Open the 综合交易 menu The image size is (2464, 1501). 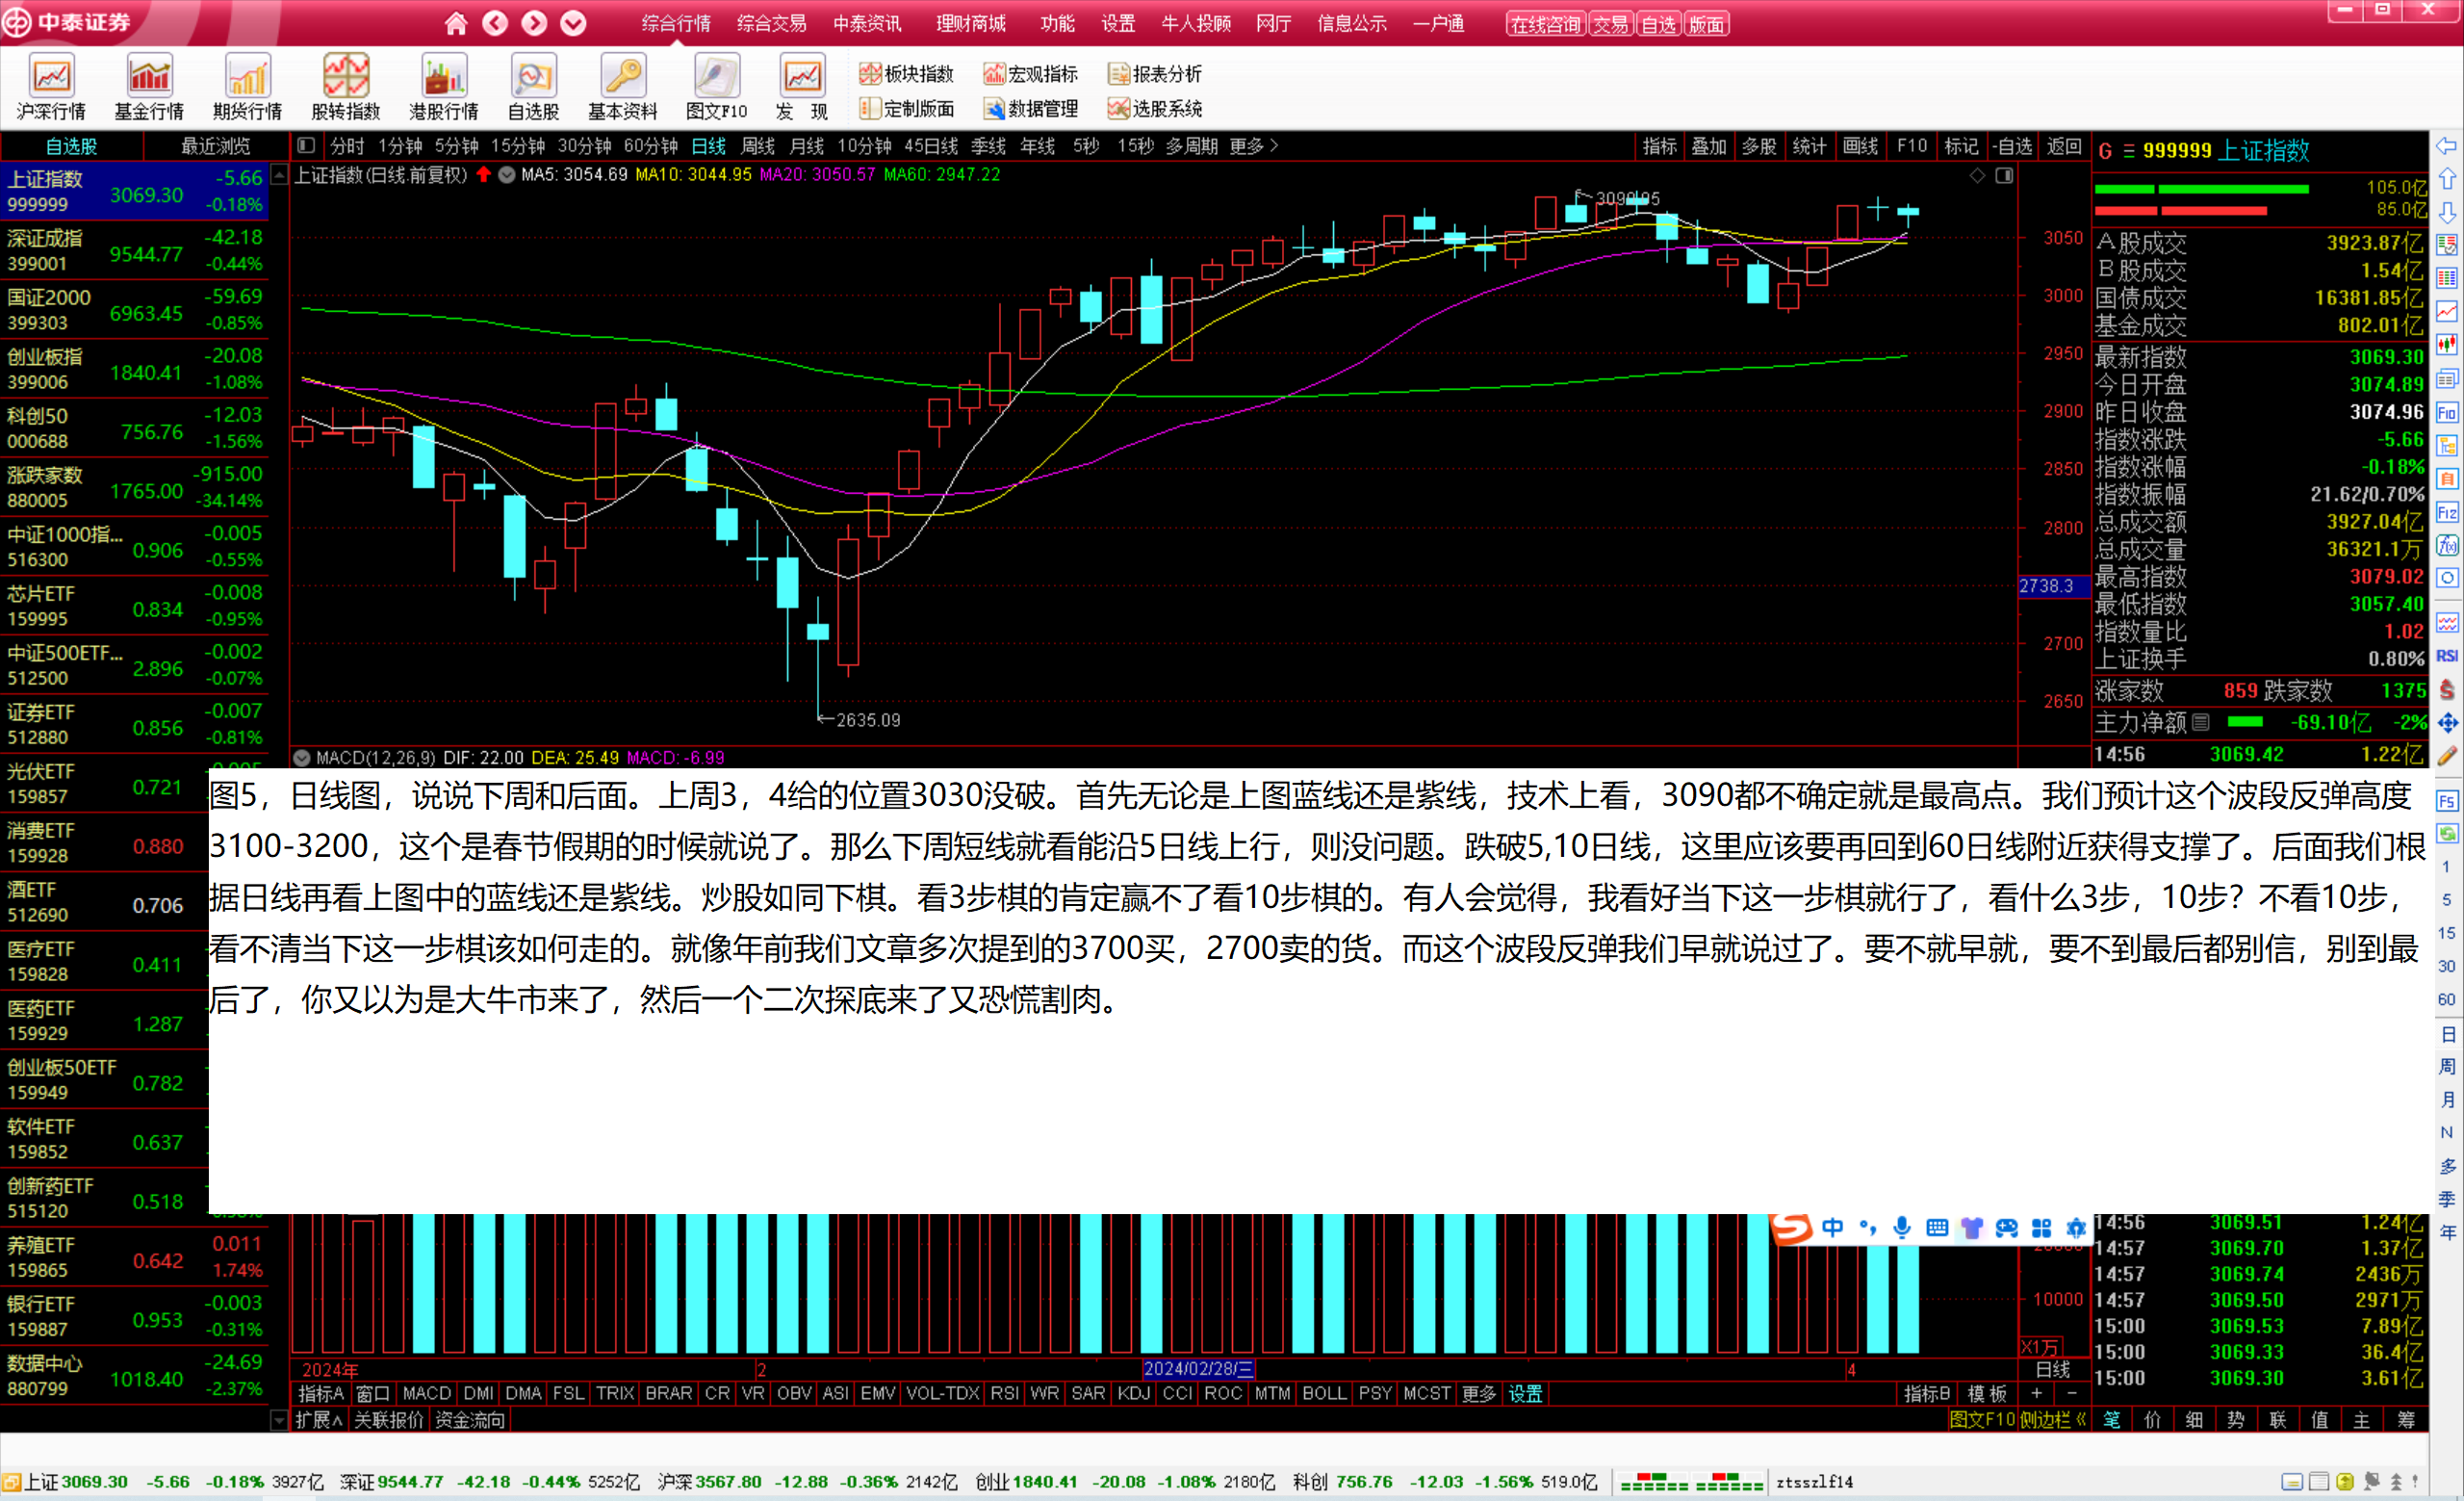[x=771, y=23]
